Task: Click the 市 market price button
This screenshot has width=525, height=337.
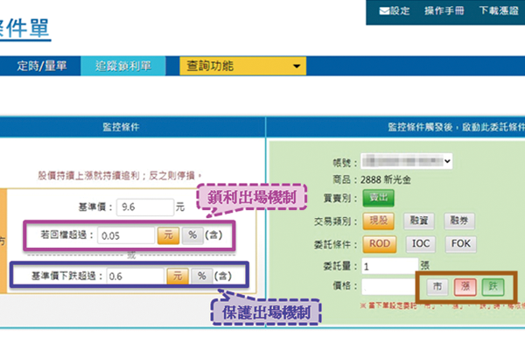Action: coord(437,287)
